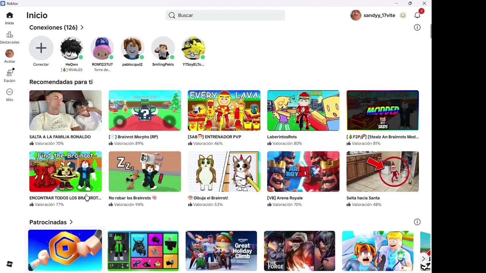Open Dibuja el Brainrot! thumbnail
Image resolution: width=486 pixels, height=273 pixels.
[x=224, y=171]
